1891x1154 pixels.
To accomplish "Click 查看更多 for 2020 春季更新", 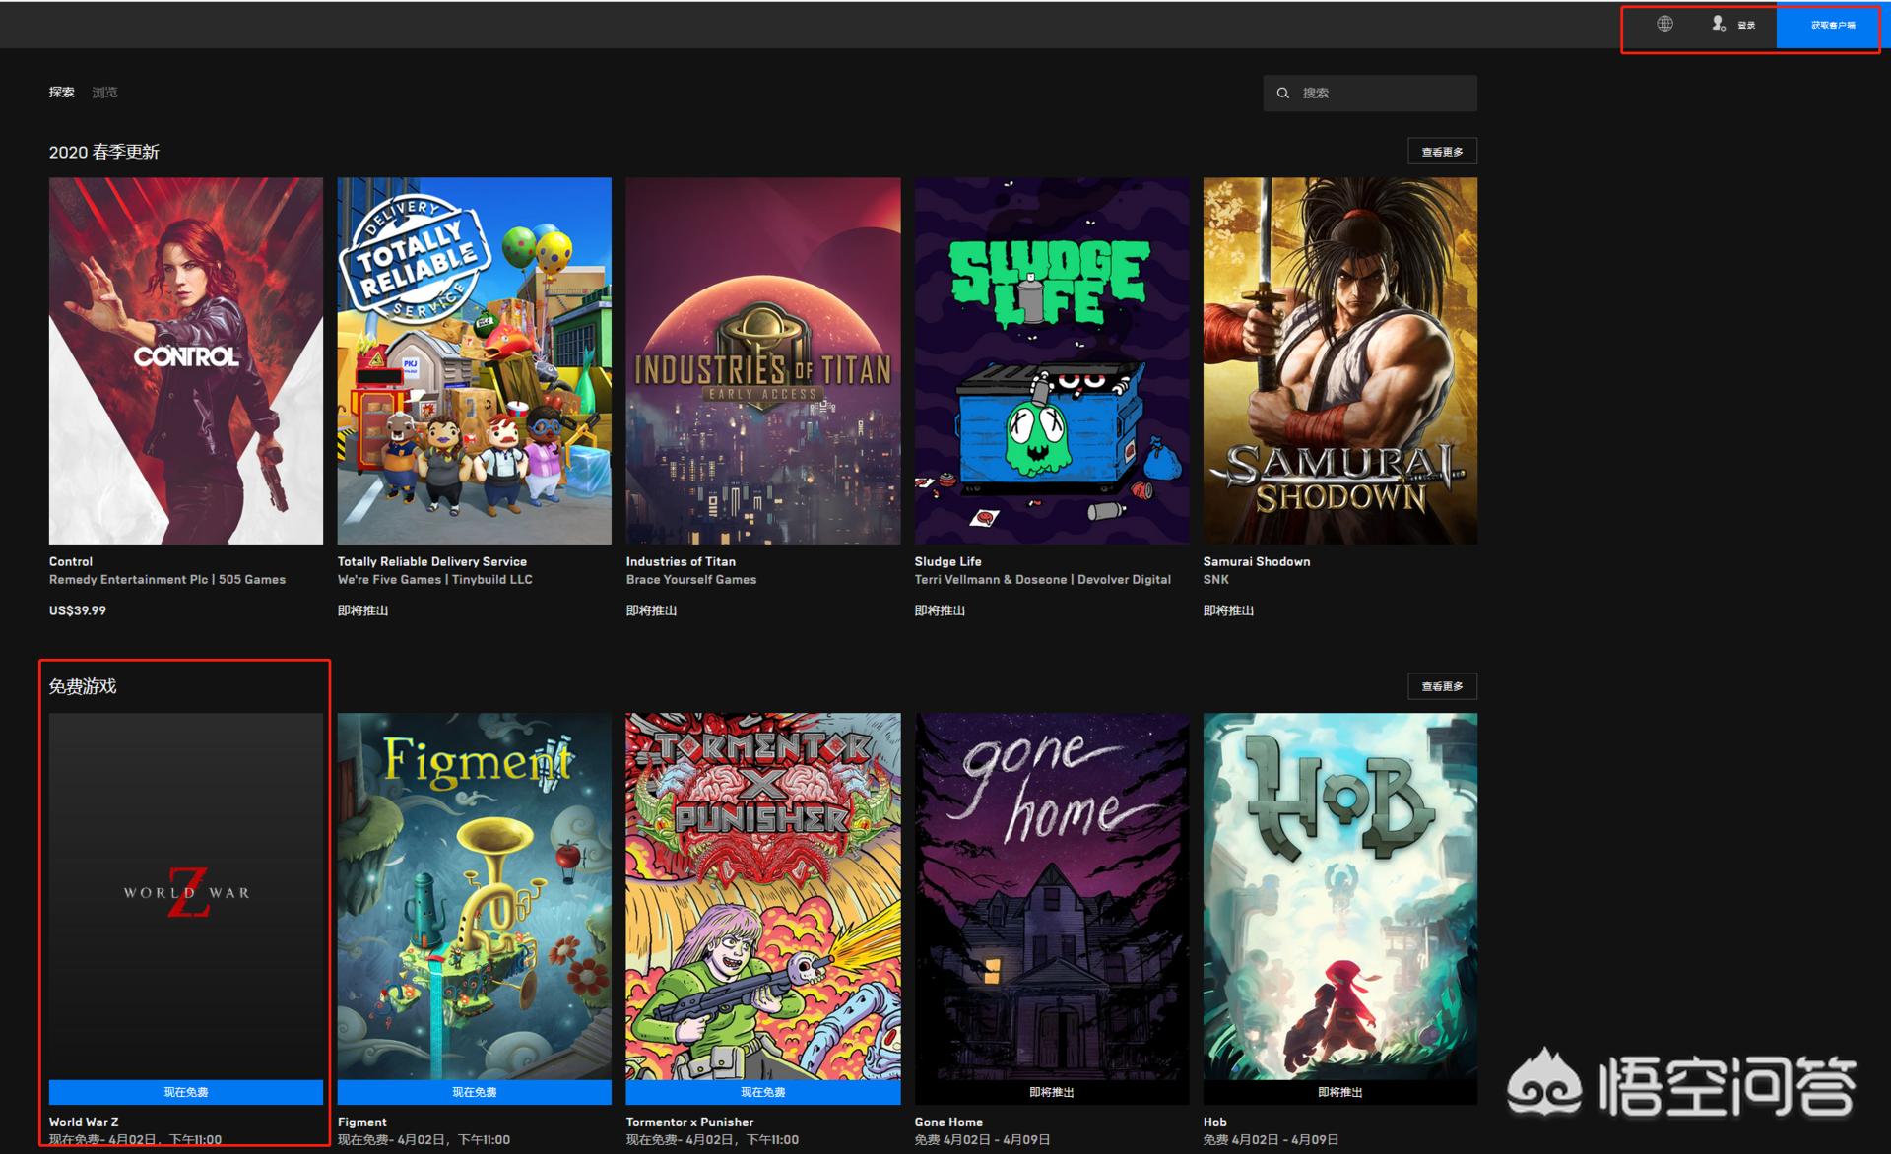I will (1442, 152).
